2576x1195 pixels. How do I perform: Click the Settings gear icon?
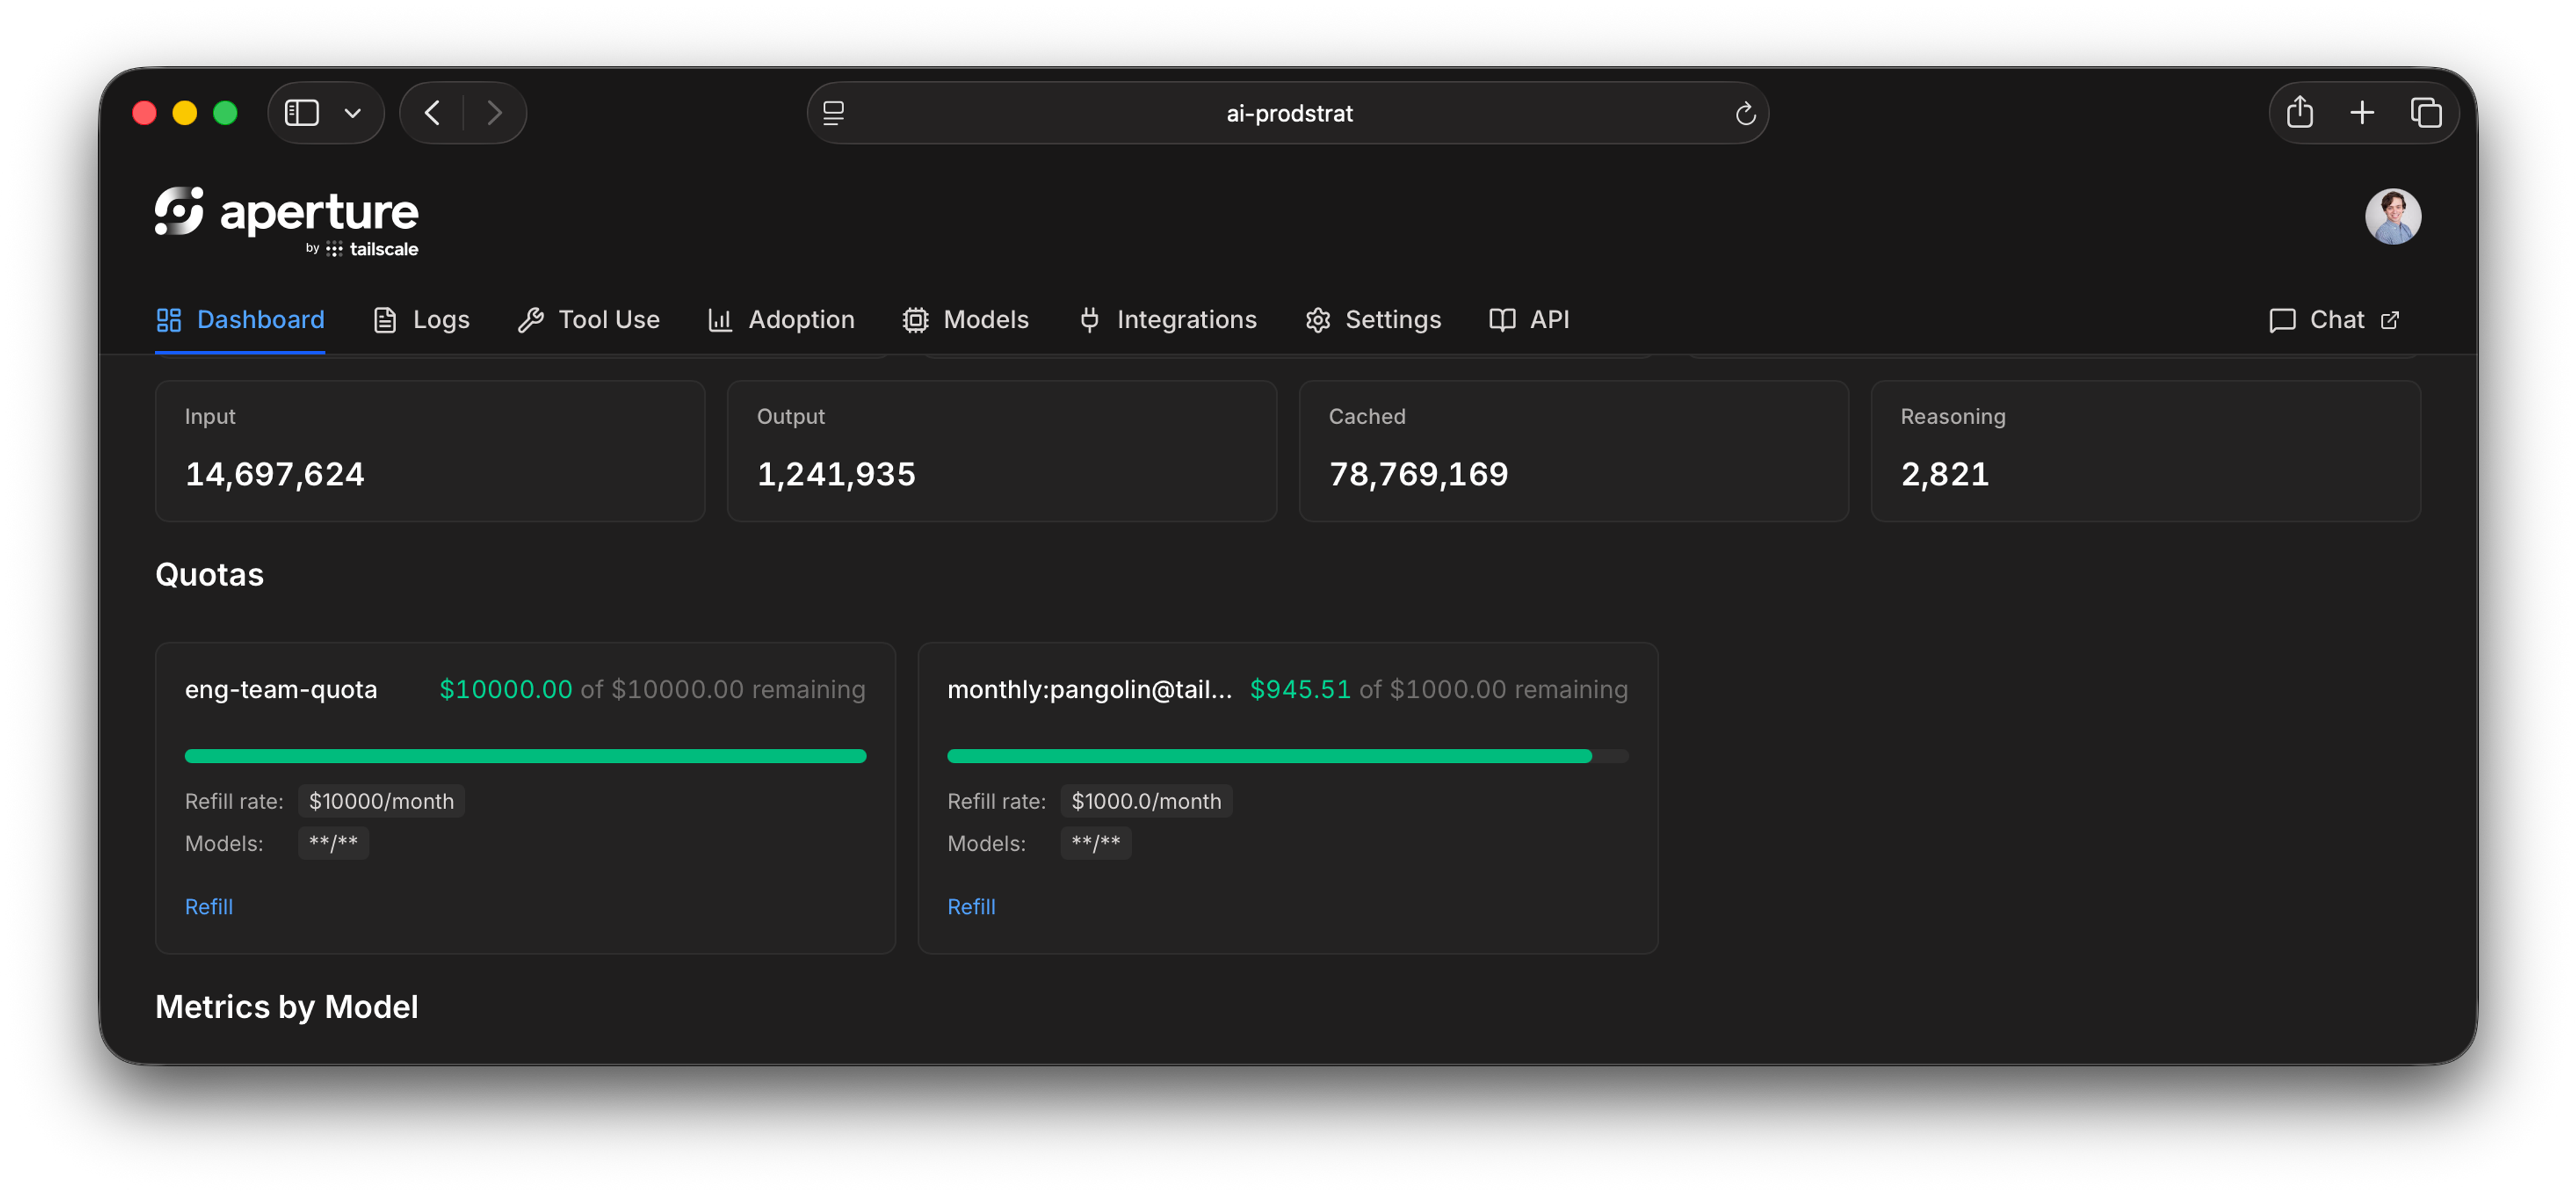pyautogui.click(x=1318, y=320)
